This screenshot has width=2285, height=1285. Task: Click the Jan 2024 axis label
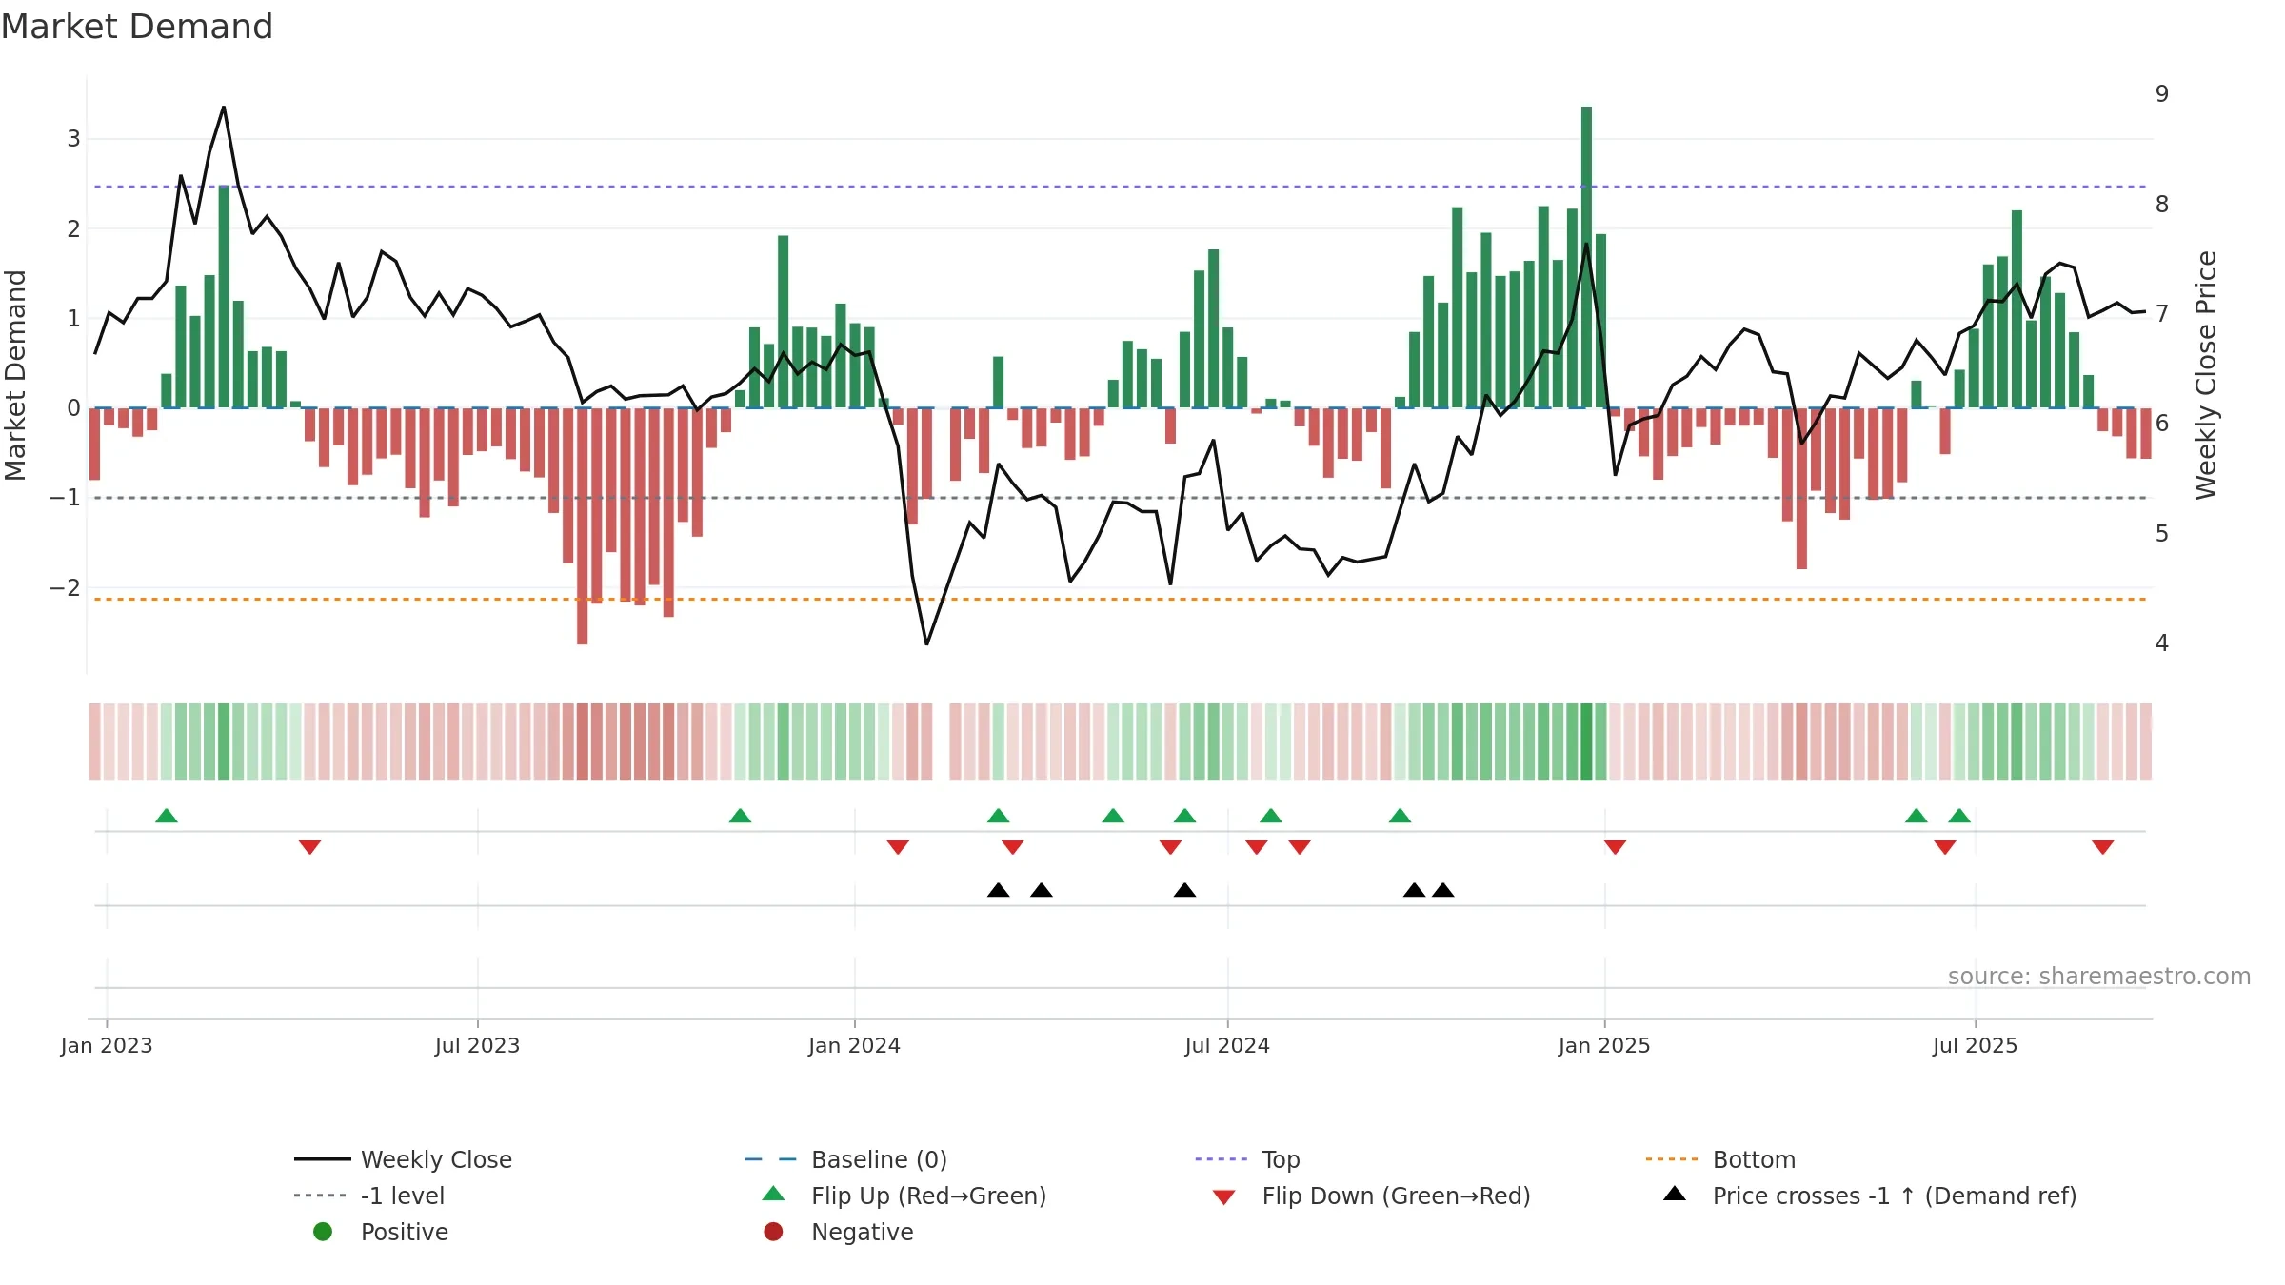[x=854, y=1045]
